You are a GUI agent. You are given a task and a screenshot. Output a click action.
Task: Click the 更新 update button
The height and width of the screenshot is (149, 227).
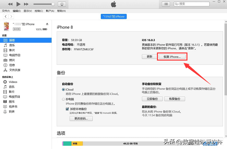tap(149, 57)
